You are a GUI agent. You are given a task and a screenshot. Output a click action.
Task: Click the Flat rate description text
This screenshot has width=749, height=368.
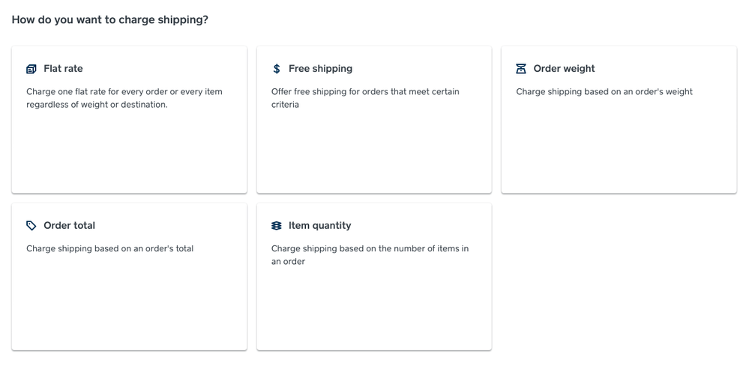pyautogui.click(x=124, y=98)
